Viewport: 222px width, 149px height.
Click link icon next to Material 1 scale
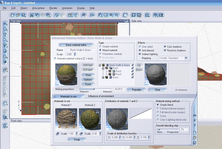pyautogui.click(x=58, y=134)
